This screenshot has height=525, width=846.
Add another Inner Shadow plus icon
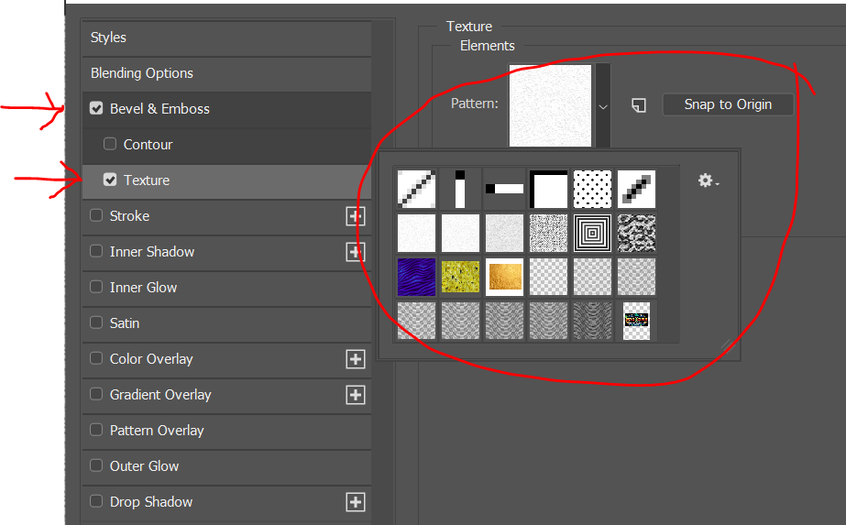[x=355, y=252]
